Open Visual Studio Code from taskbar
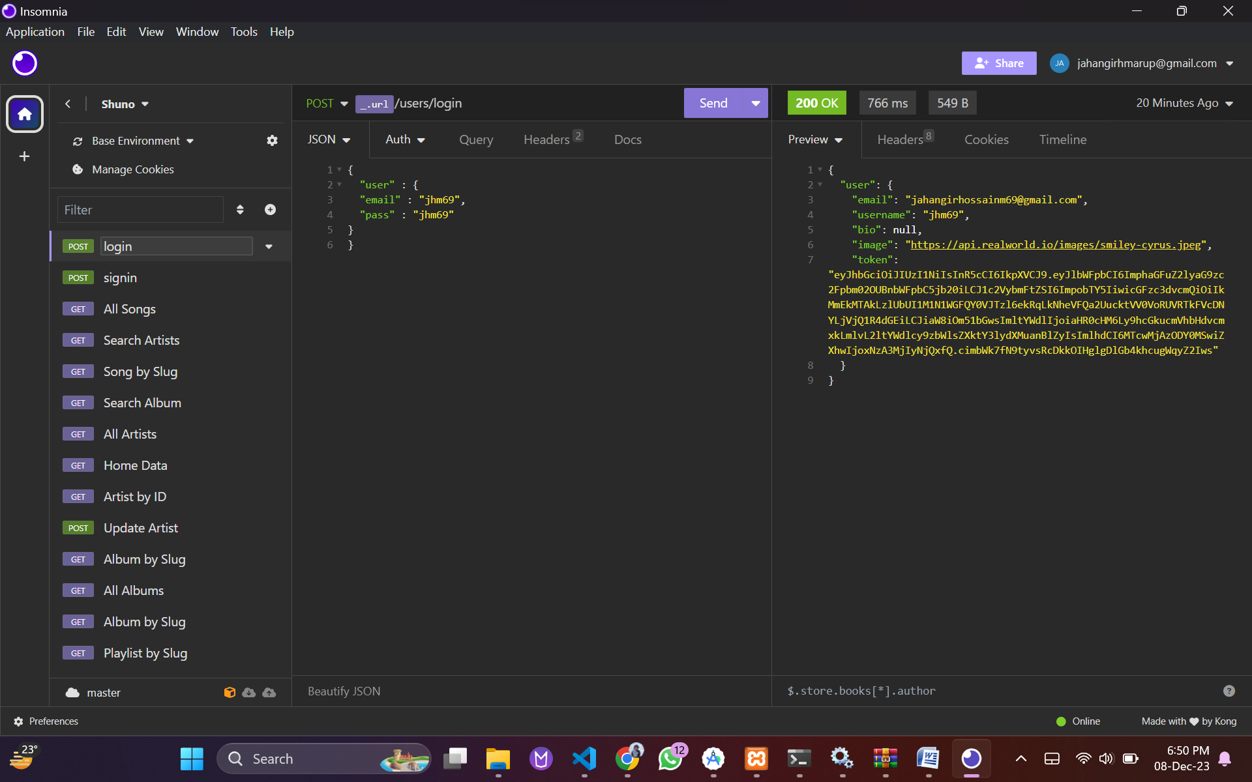The width and height of the screenshot is (1252, 782). 584,759
